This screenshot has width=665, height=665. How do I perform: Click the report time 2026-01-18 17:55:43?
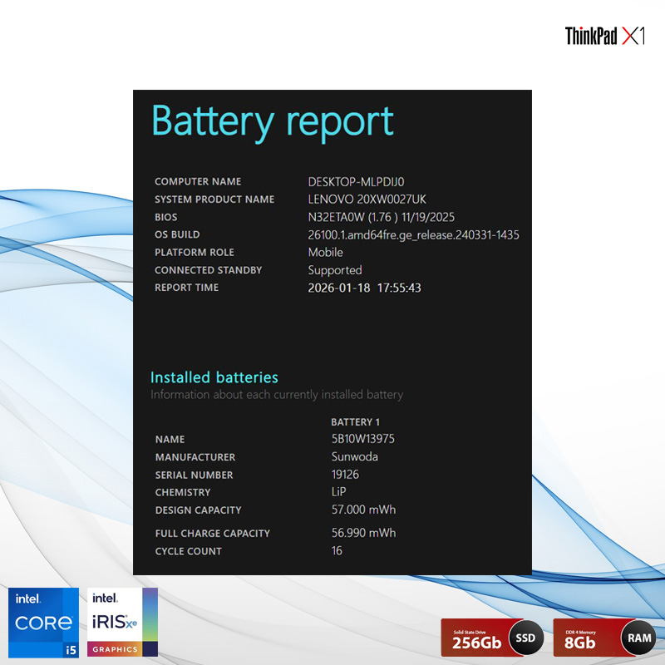(364, 288)
